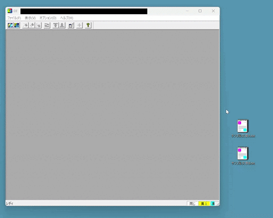Screen dimensions: 273x218
Task: Click the third diamond-arrow toolbar icon
Action: pos(38,25)
